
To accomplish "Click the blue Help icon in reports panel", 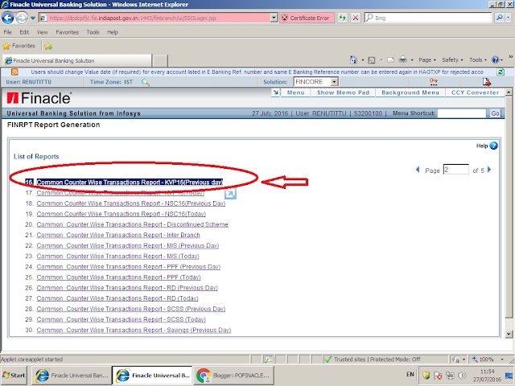I will [493, 146].
